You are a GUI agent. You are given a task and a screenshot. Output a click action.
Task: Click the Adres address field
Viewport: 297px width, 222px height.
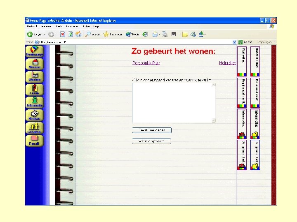135,42
